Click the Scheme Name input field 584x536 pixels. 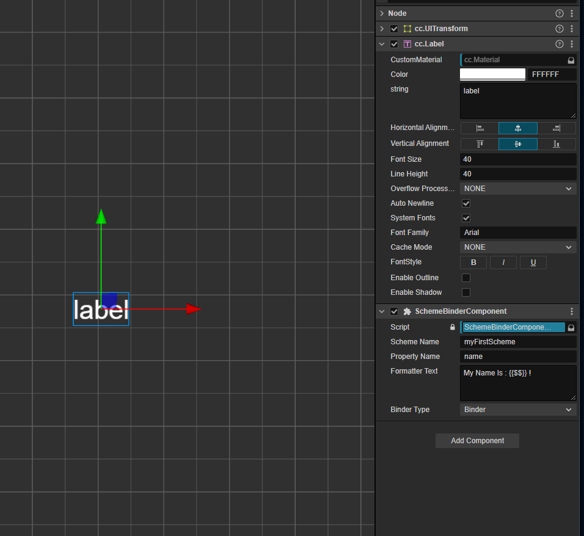(x=517, y=342)
